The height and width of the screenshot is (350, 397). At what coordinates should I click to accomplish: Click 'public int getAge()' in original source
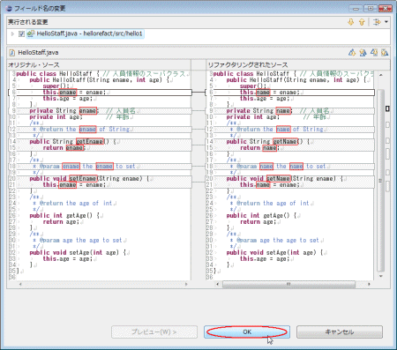(x=61, y=216)
